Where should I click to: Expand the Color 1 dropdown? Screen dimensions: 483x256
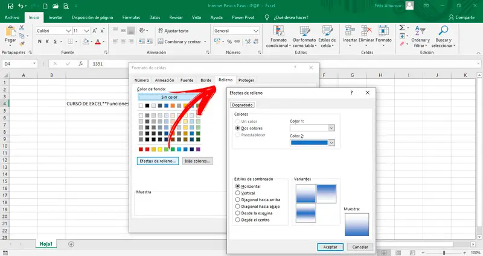pos(331,128)
